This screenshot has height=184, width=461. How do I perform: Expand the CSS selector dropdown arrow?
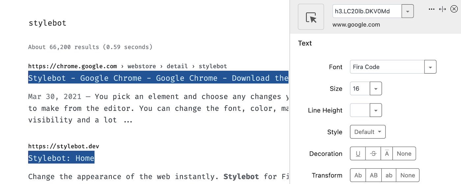408,11
